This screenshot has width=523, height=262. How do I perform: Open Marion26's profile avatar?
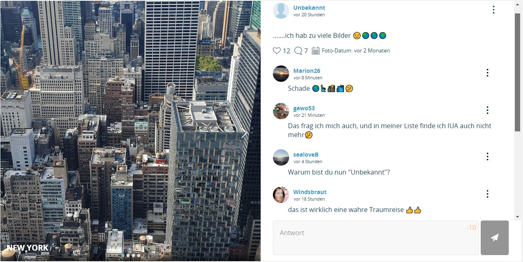pyautogui.click(x=281, y=74)
